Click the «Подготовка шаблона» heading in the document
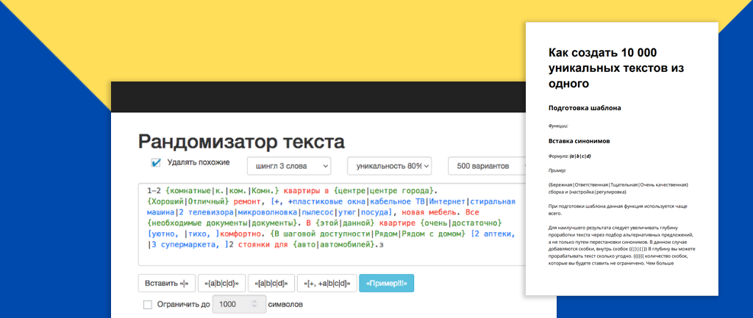This screenshot has width=753, height=318. [x=585, y=108]
